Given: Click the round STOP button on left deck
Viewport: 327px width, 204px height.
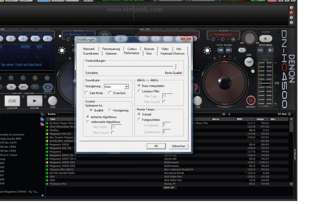Looking at the screenshot, I should [x=53, y=101].
